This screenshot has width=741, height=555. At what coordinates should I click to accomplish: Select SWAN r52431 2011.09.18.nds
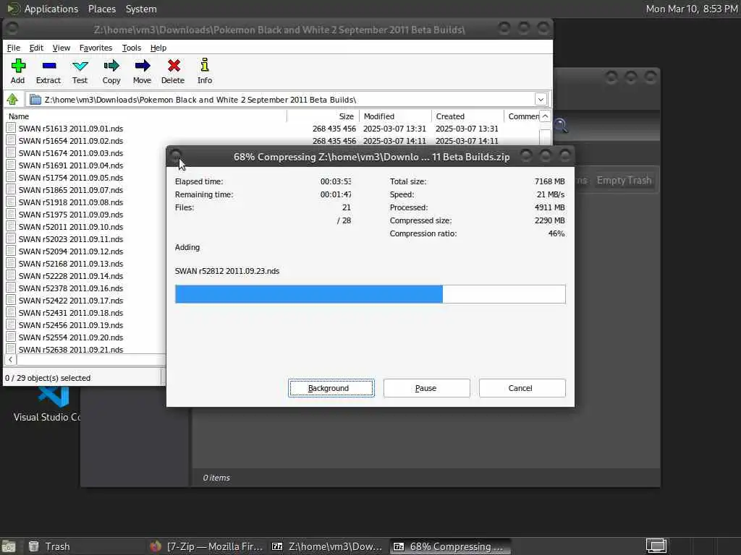click(x=71, y=312)
